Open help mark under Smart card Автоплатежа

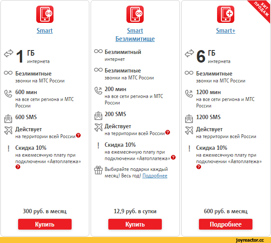tap(18, 167)
